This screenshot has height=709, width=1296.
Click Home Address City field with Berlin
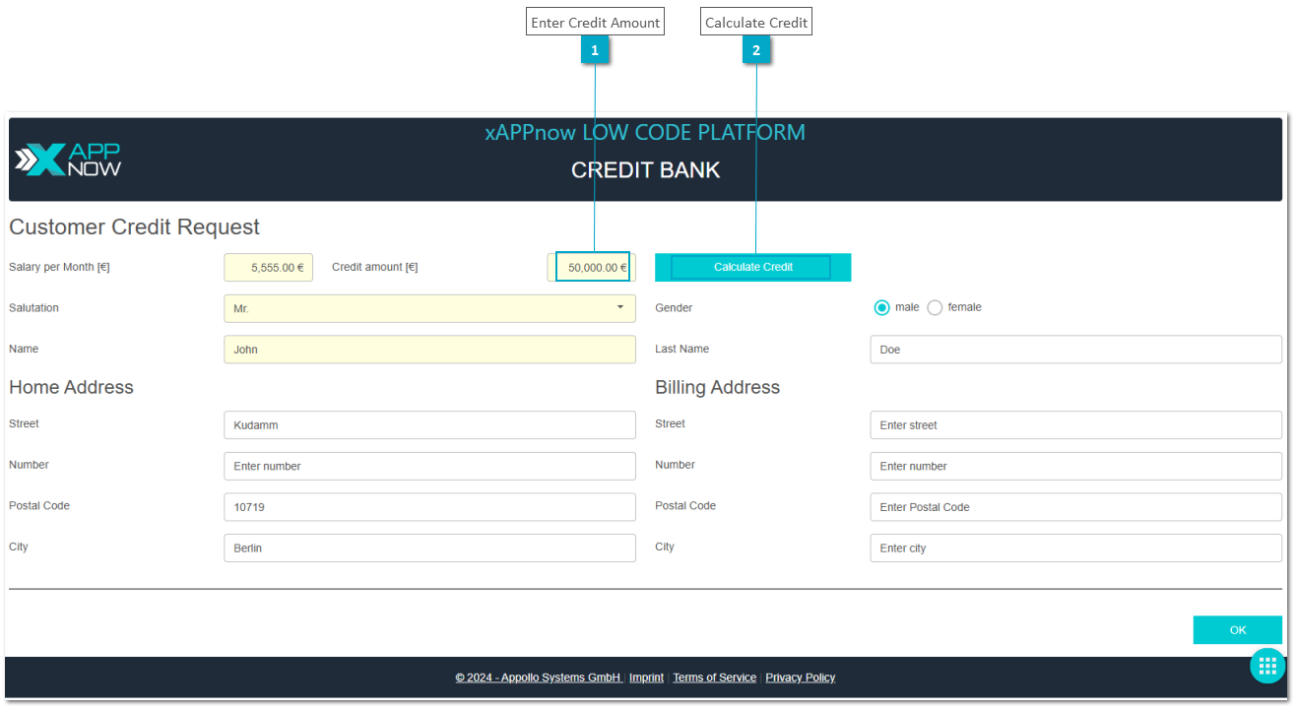click(x=429, y=548)
